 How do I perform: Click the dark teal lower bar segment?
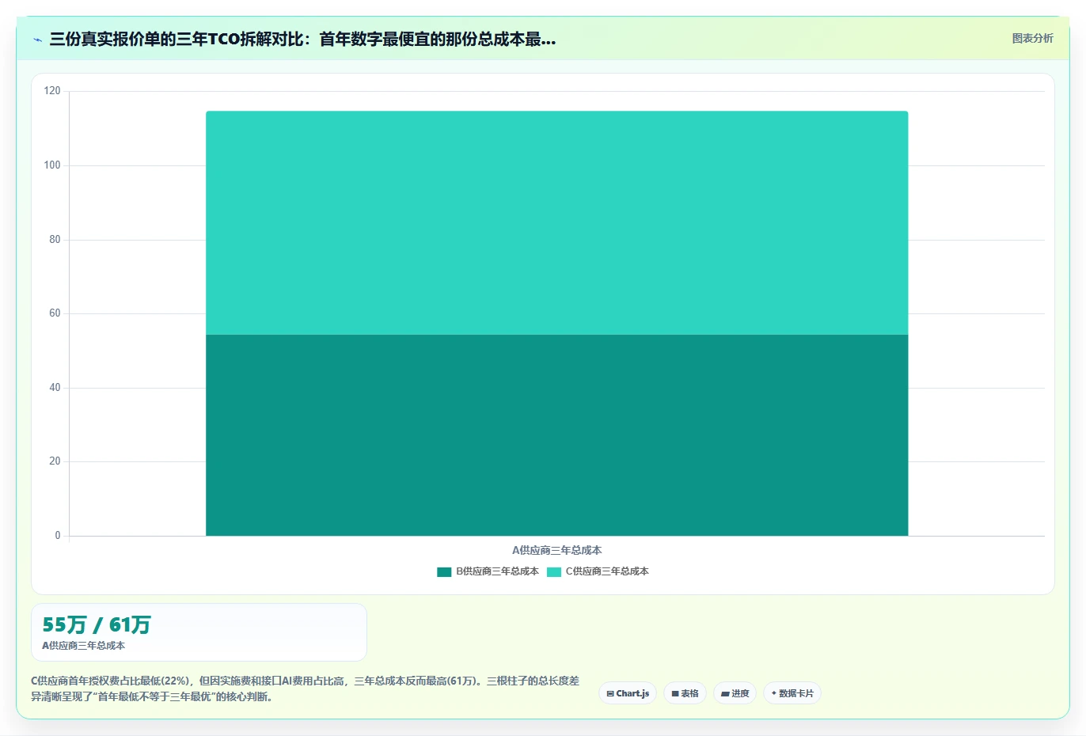[556, 435]
